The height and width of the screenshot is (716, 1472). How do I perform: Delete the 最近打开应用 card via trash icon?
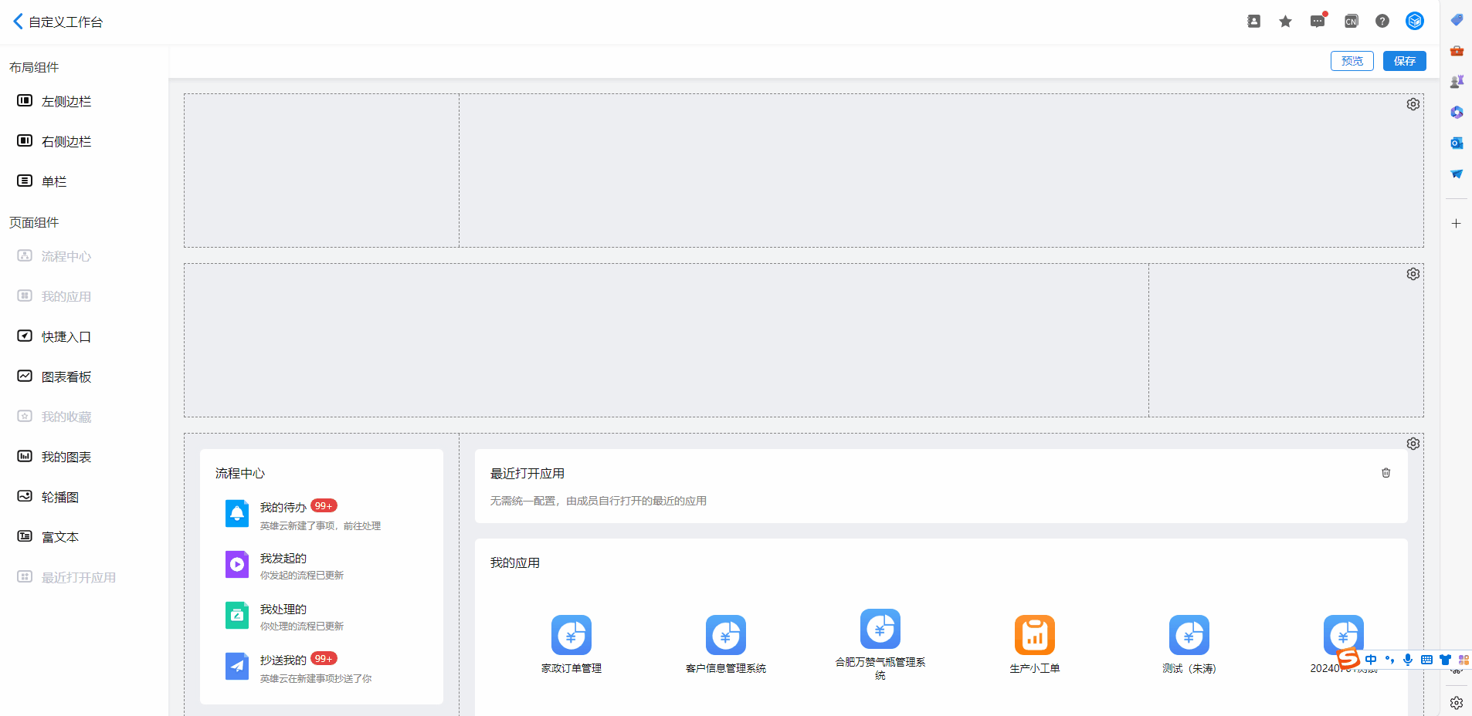1386,473
